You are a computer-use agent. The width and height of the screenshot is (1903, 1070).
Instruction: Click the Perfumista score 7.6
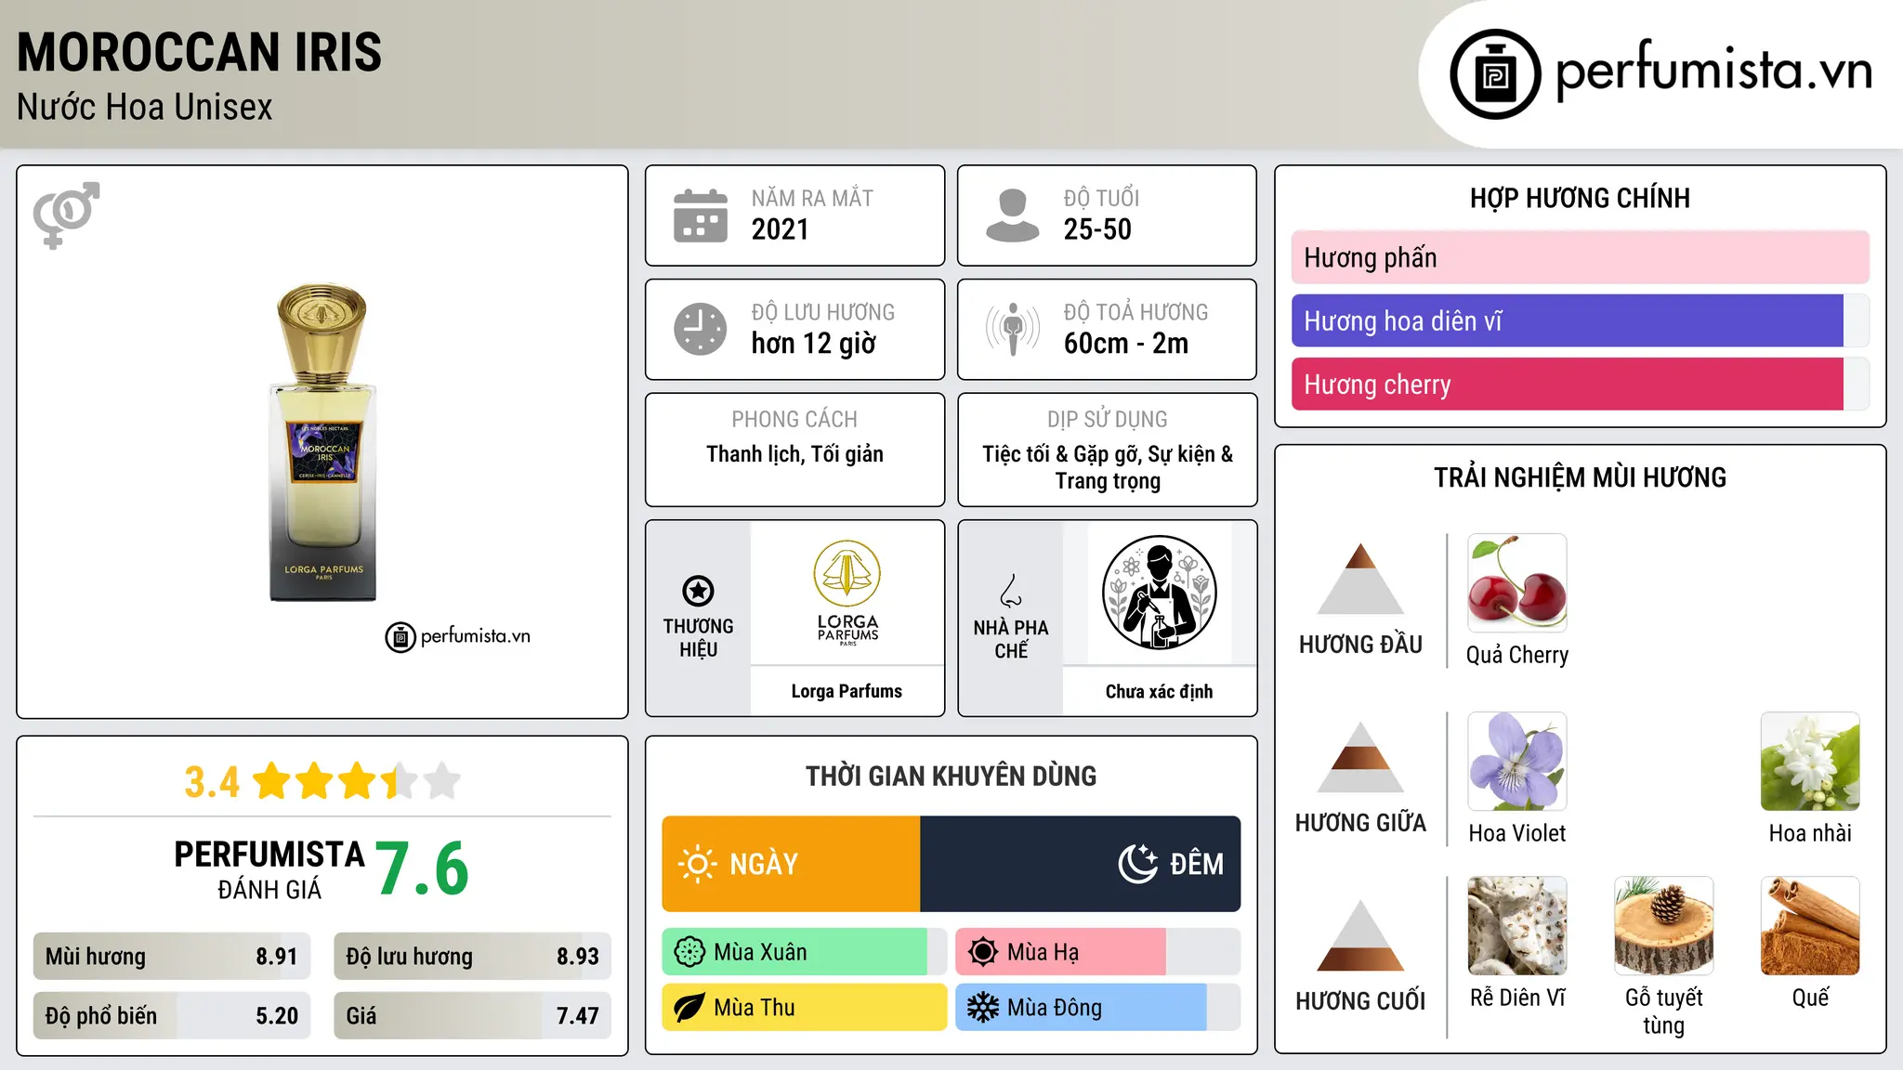(x=423, y=868)
